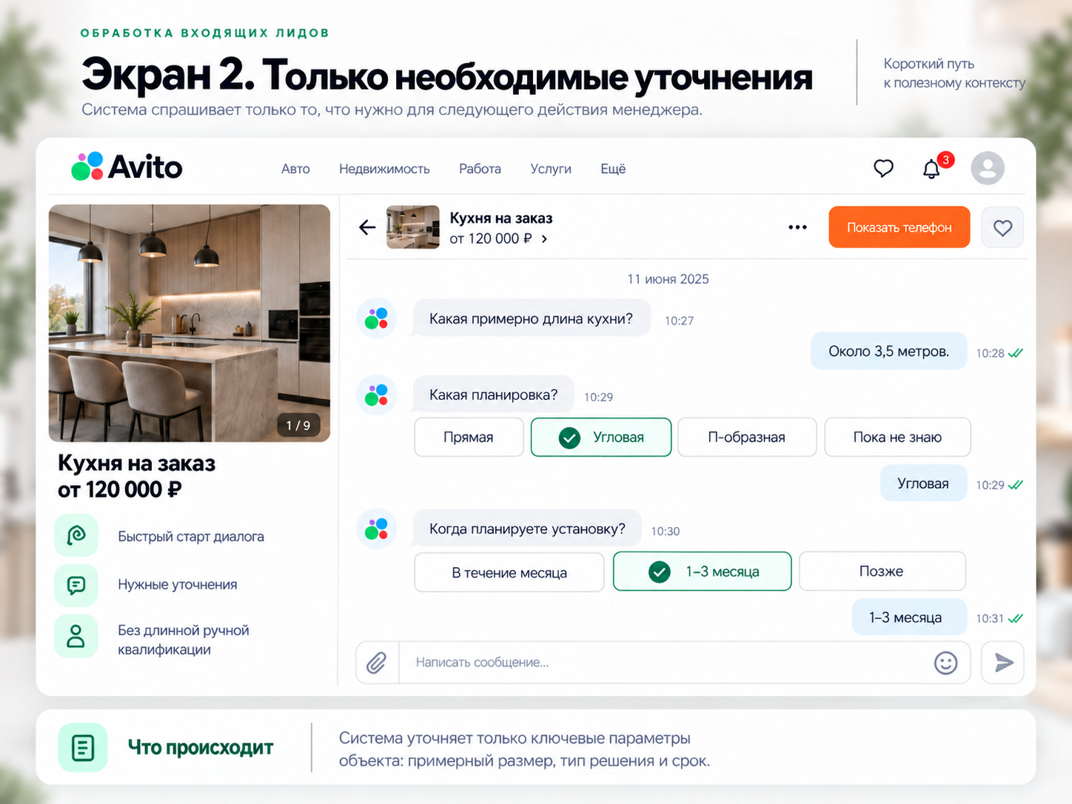Select the Угловая layout option
1072x804 pixels.
point(601,438)
